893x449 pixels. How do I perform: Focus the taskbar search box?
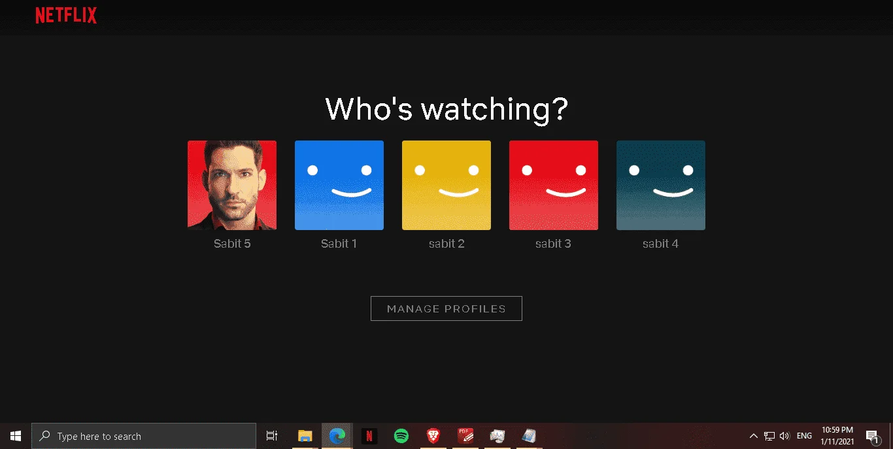(x=144, y=436)
